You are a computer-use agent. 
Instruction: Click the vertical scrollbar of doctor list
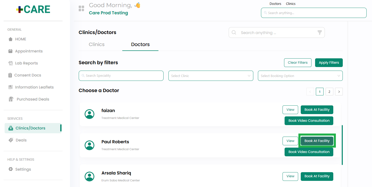[342, 145]
